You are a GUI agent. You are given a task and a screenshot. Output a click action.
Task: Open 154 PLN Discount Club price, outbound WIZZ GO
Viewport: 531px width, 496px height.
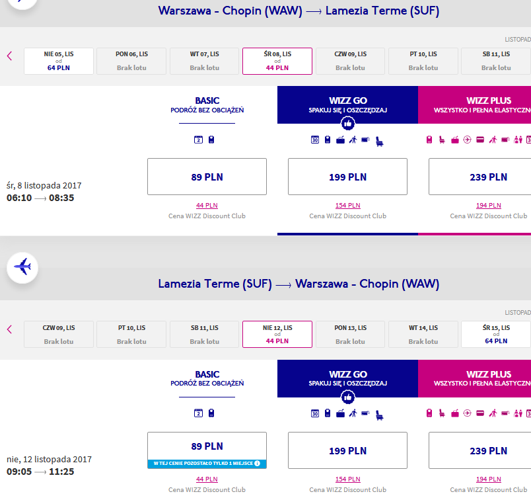(x=348, y=206)
